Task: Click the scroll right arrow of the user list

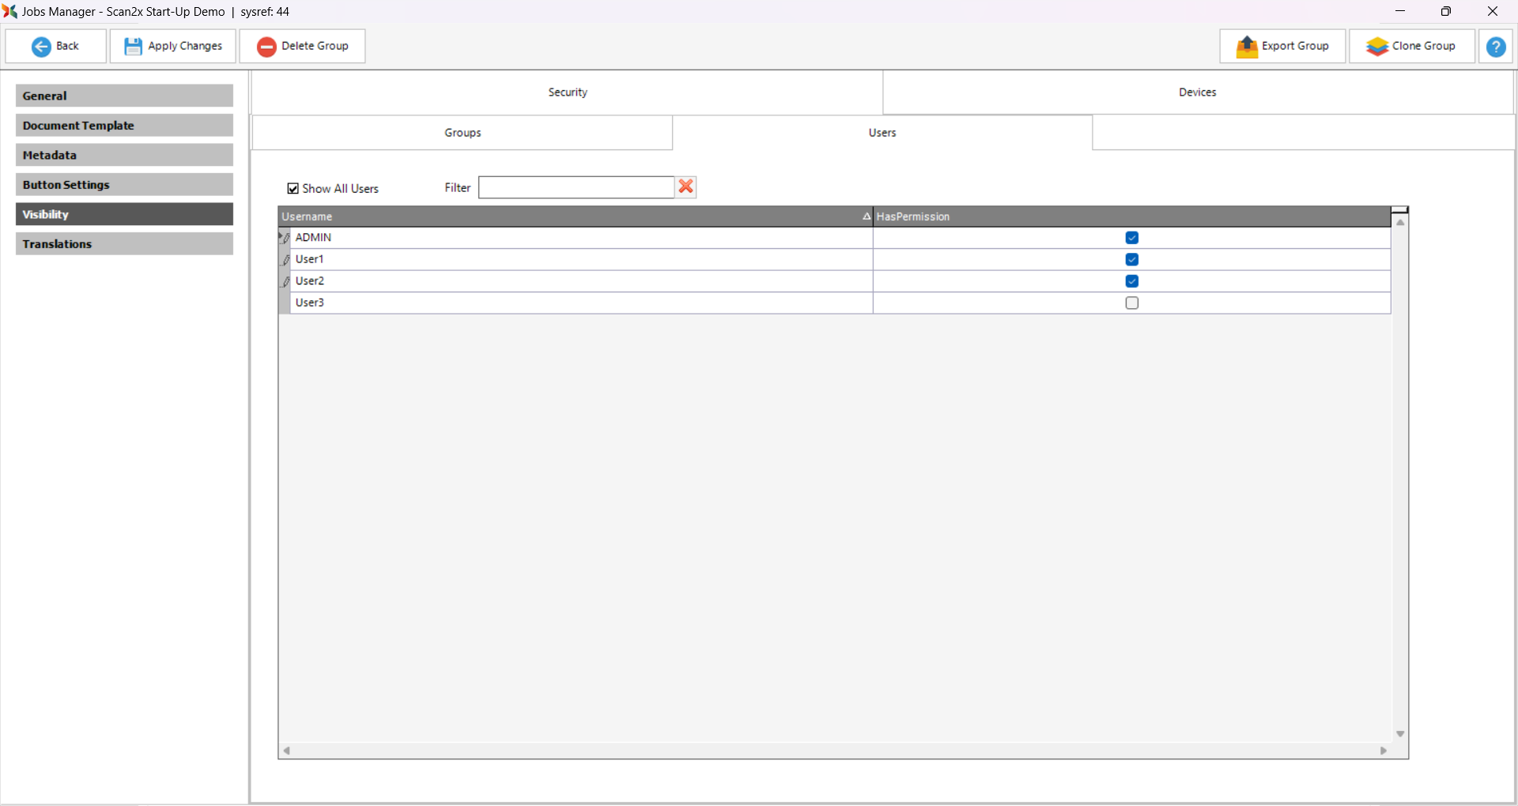Action: pos(1383,751)
